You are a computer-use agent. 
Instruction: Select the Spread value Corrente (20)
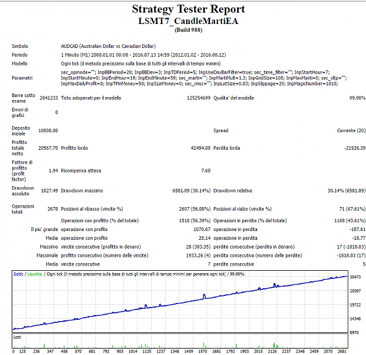click(x=351, y=130)
